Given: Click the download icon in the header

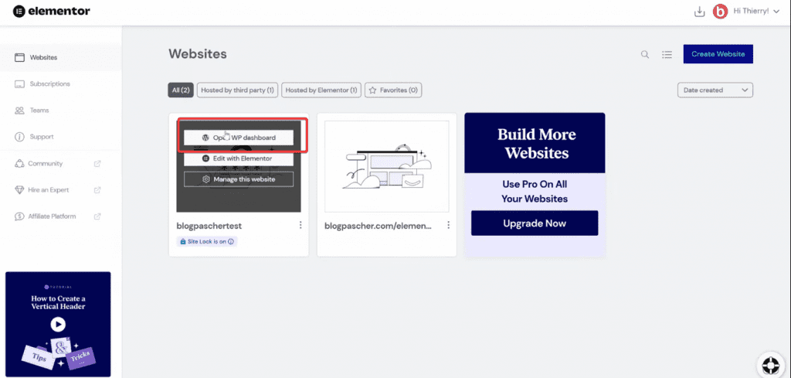Looking at the screenshot, I should coord(699,12).
